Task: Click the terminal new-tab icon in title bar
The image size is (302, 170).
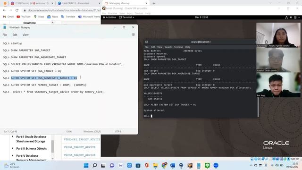Action: point(146,42)
